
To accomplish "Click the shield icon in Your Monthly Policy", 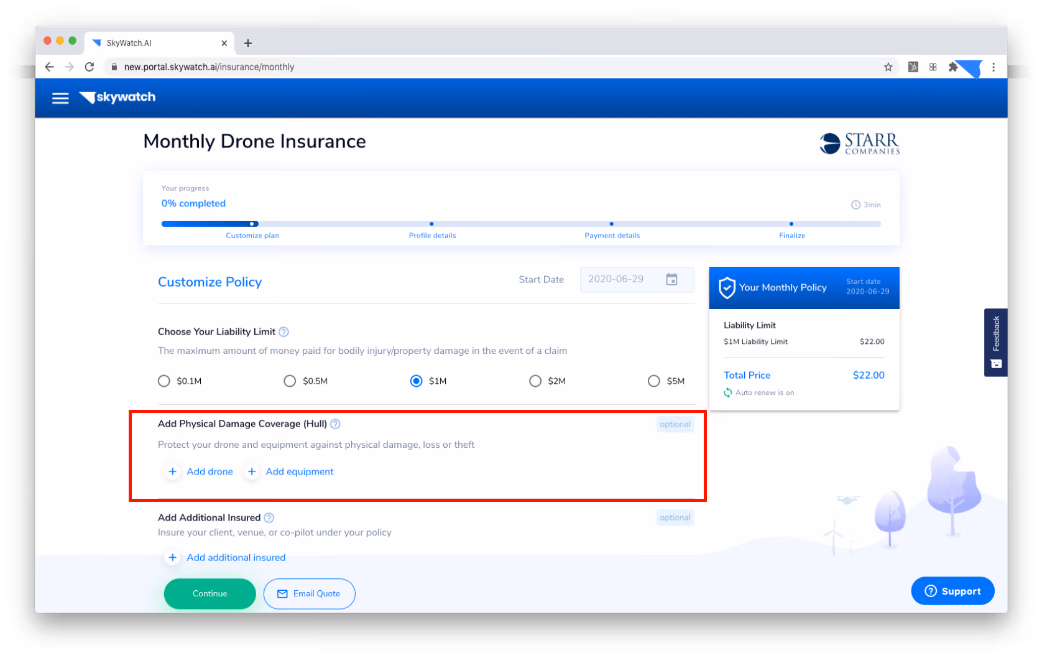I will (727, 288).
